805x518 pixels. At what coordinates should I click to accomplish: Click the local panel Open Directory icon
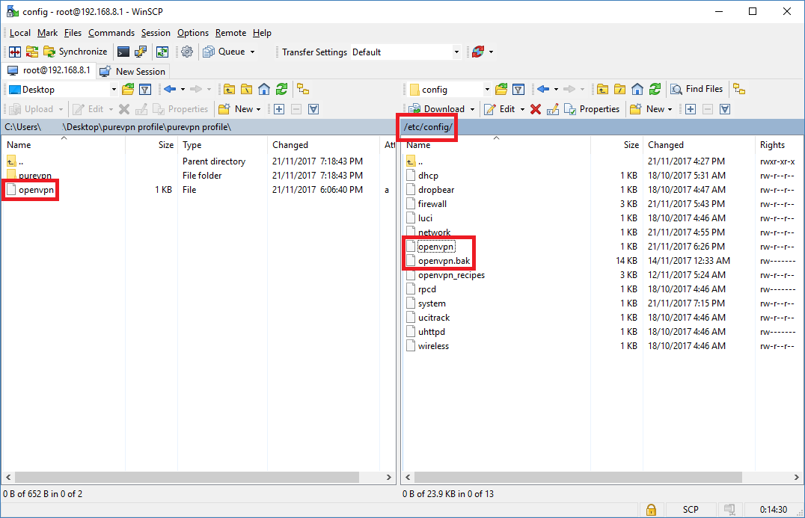(128, 90)
